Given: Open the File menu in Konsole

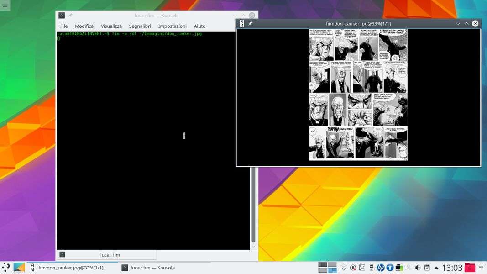Looking at the screenshot, I should click(63, 26).
